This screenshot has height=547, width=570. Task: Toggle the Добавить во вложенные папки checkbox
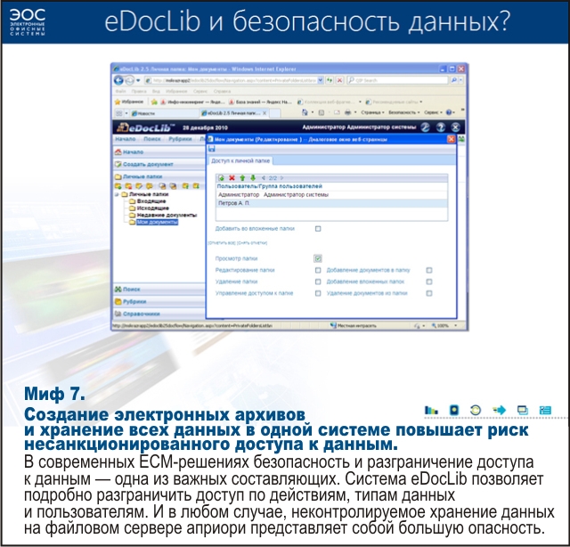click(x=318, y=229)
